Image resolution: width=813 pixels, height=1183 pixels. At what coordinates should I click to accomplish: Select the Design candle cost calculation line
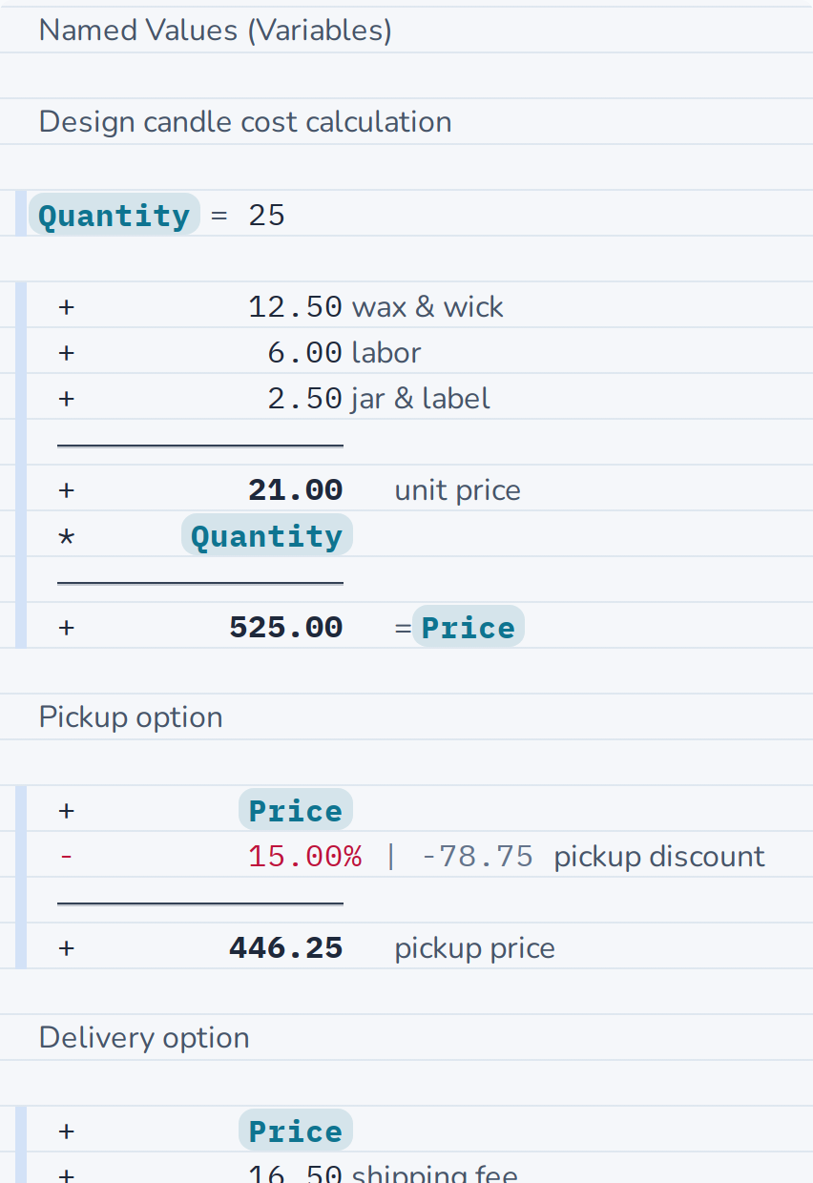coord(245,121)
